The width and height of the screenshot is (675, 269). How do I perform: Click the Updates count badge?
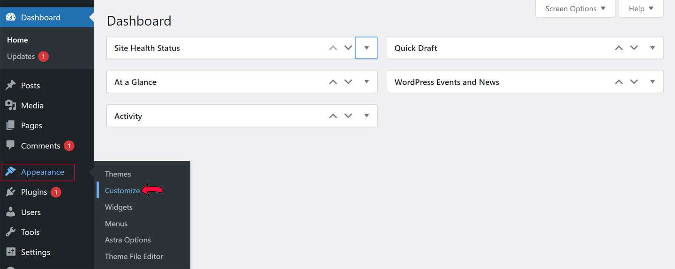coord(44,57)
